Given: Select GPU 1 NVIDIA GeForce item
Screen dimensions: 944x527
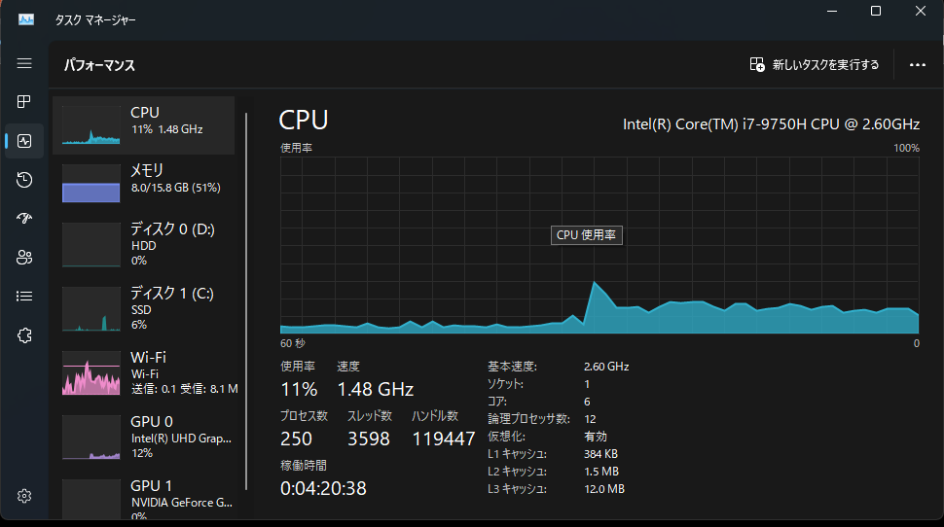Looking at the screenshot, I should [x=144, y=498].
